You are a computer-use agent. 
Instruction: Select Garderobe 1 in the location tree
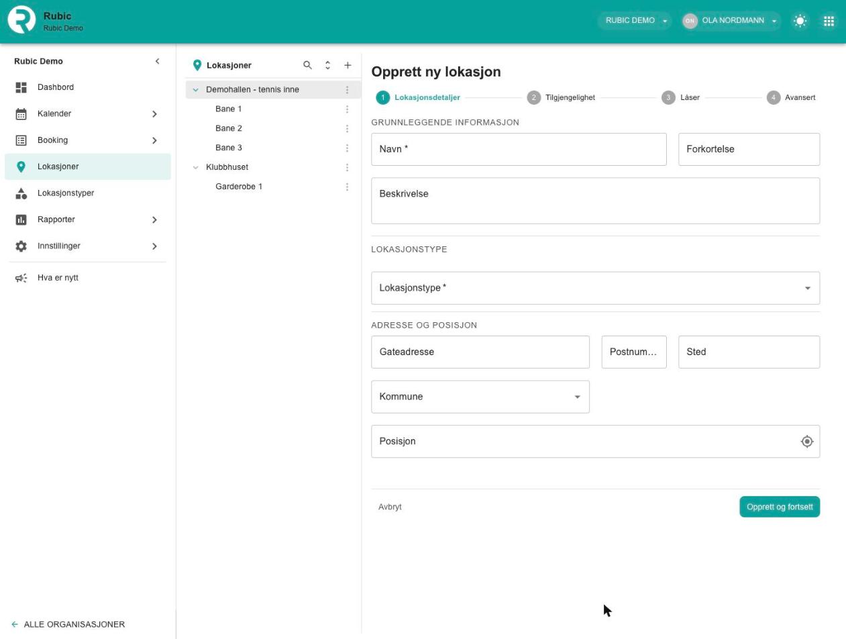coord(239,187)
